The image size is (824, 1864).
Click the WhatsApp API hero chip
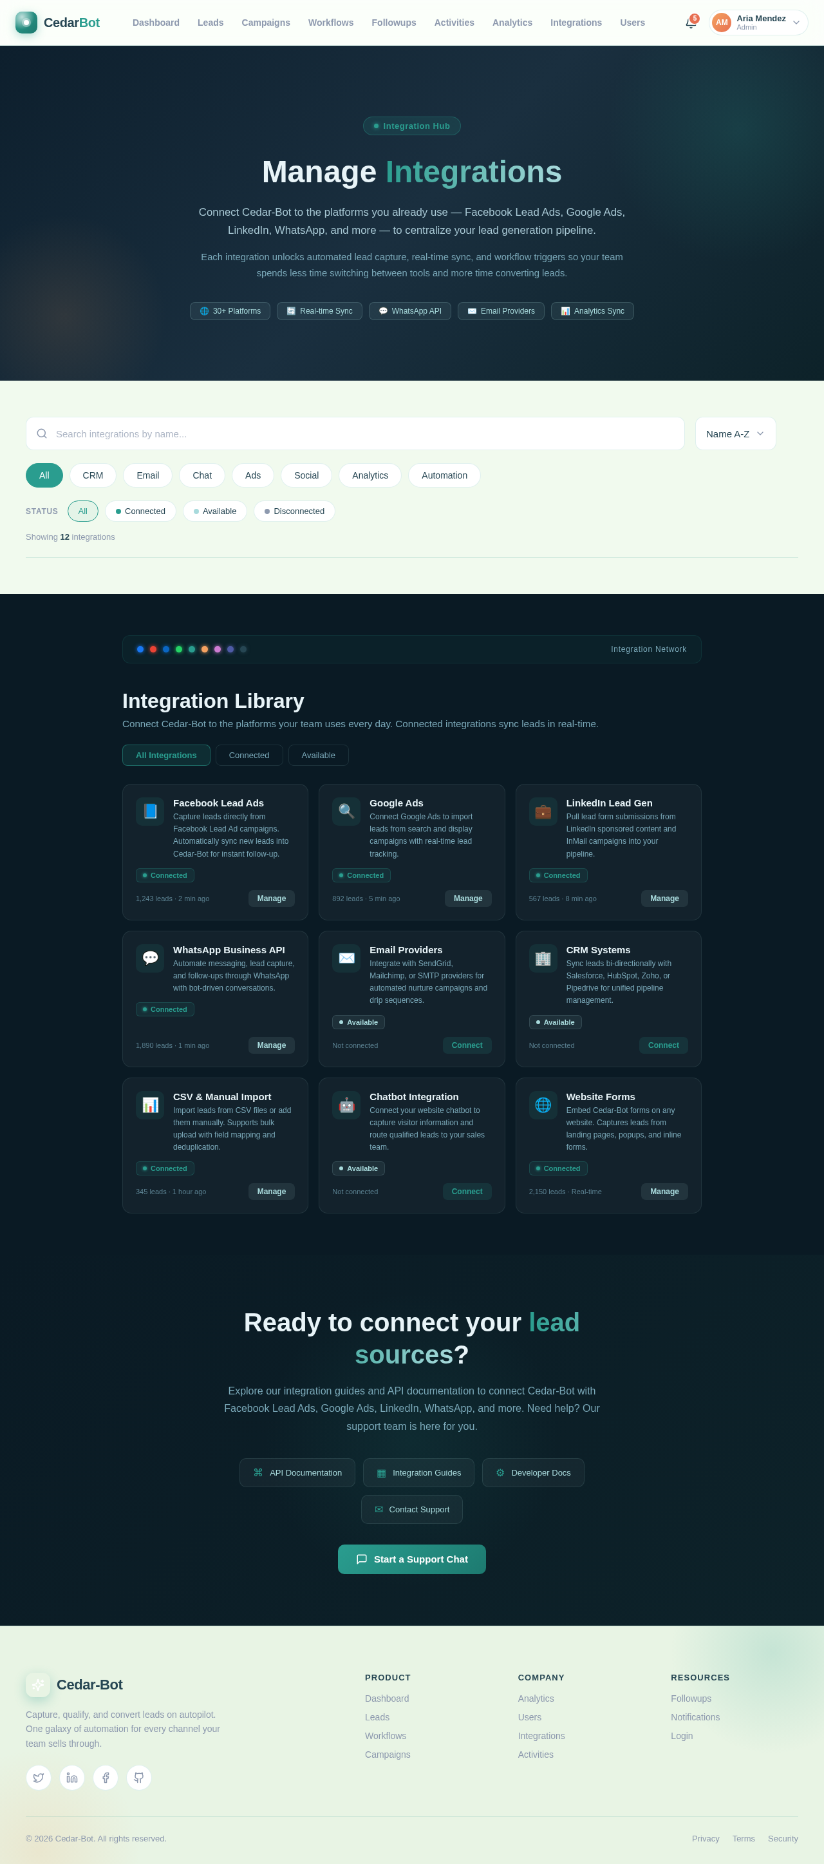[x=410, y=311]
